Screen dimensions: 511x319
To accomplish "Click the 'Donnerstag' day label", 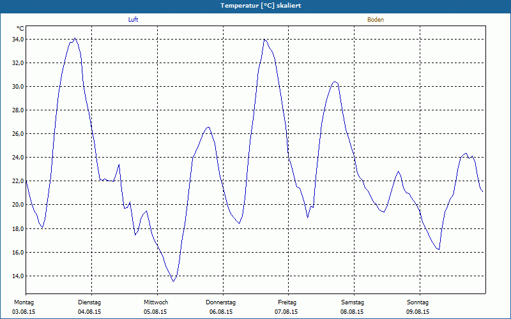I will tap(220, 302).
